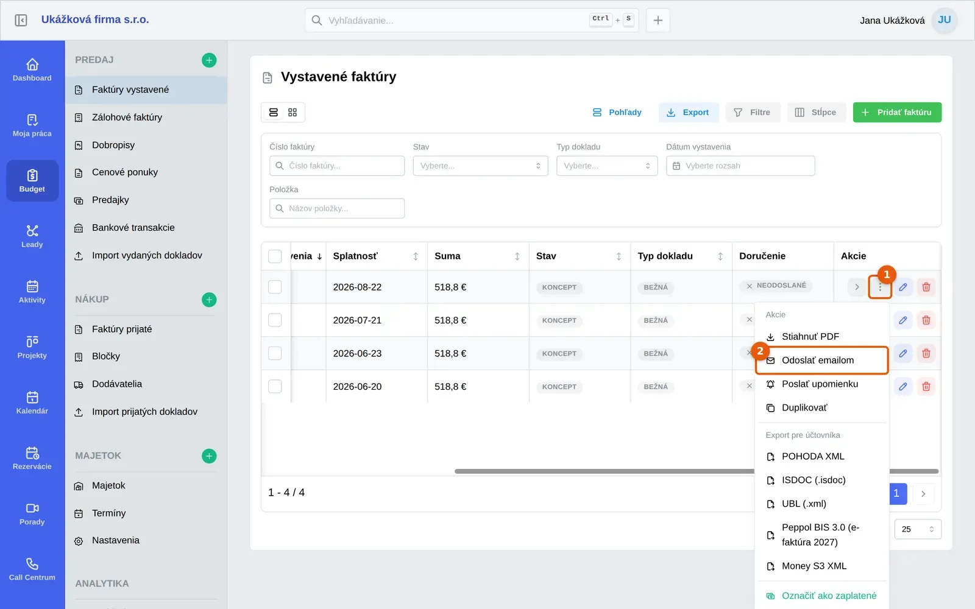975x609 pixels.
Task: Select the row with due date 2026-06-23
Action: (x=275, y=353)
